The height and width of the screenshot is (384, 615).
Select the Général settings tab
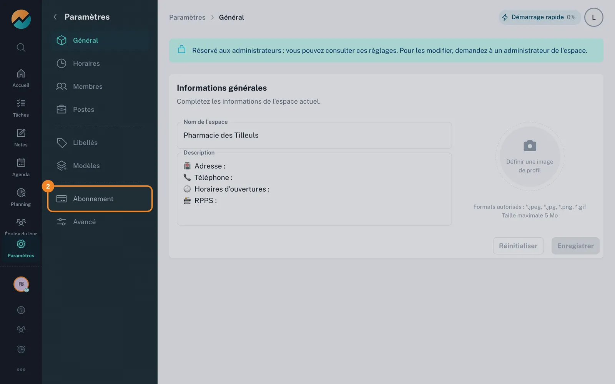click(100, 40)
